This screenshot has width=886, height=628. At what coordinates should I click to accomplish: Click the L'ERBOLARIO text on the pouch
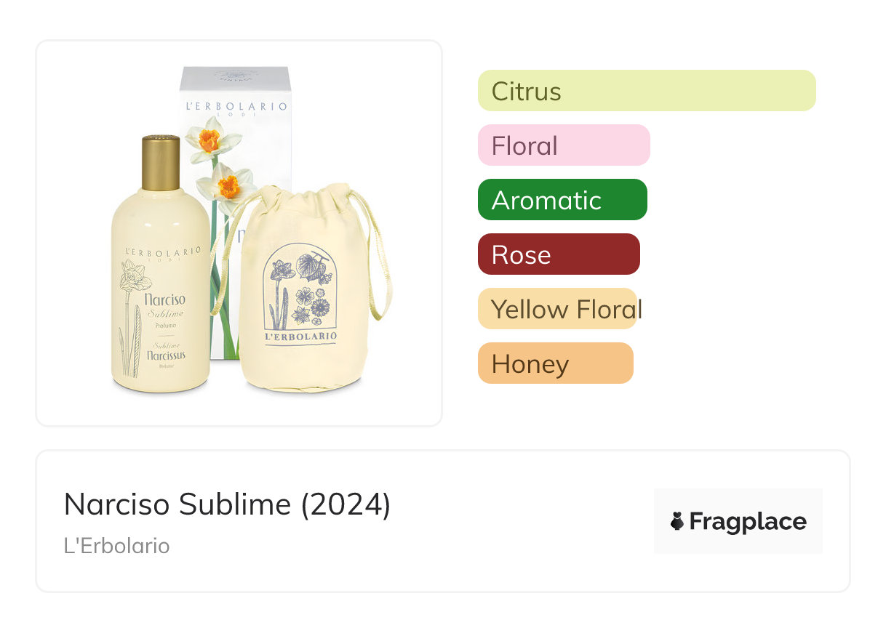click(x=300, y=336)
